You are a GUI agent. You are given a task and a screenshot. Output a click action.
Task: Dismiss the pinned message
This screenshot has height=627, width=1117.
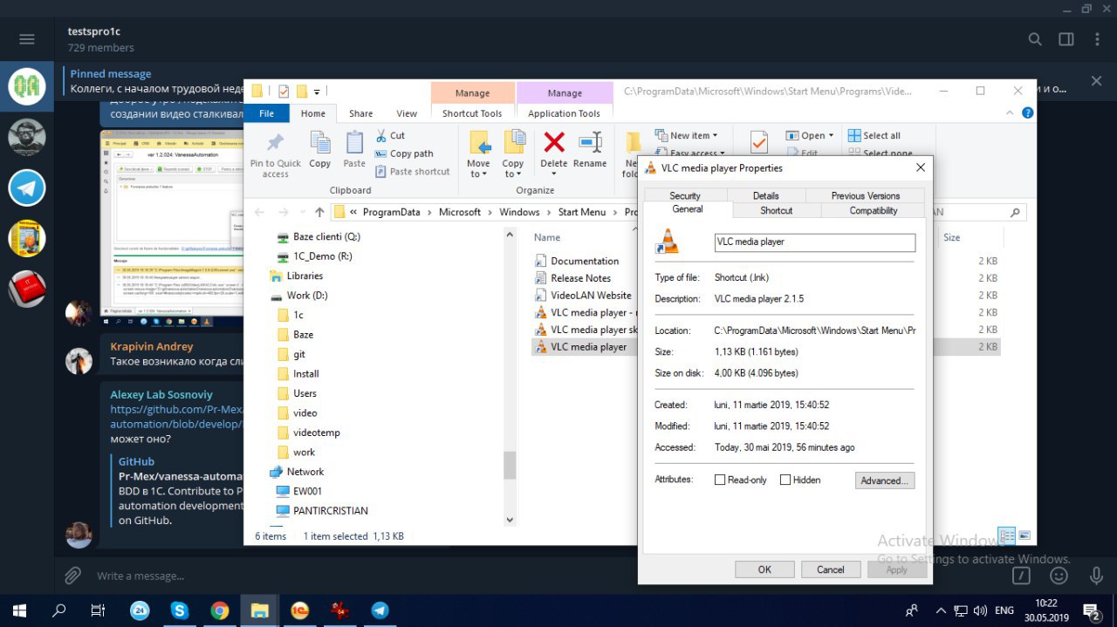tap(1096, 81)
